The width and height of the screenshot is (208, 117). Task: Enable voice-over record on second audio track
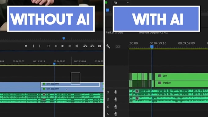tap(116, 99)
